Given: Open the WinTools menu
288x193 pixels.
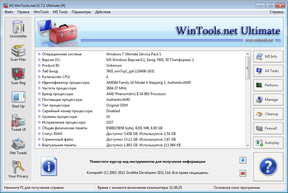Looking at the screenshot, I should pyautogui.click(x=41, y=12).
